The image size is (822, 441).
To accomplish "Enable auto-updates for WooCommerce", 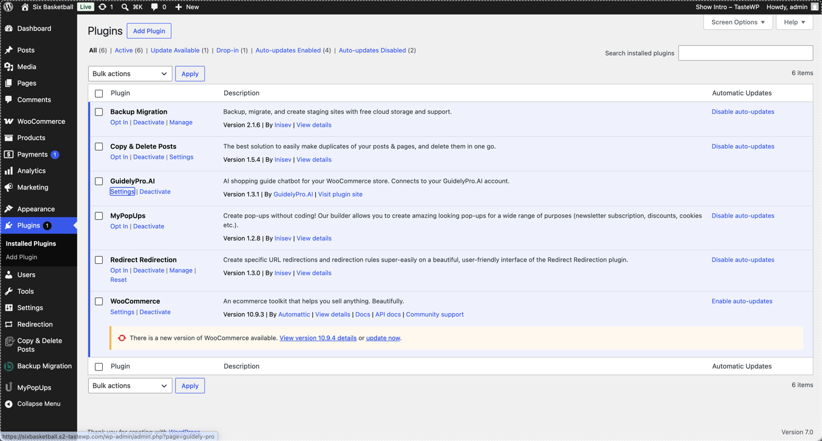I will pyautogui.click(x=742, y=301).
